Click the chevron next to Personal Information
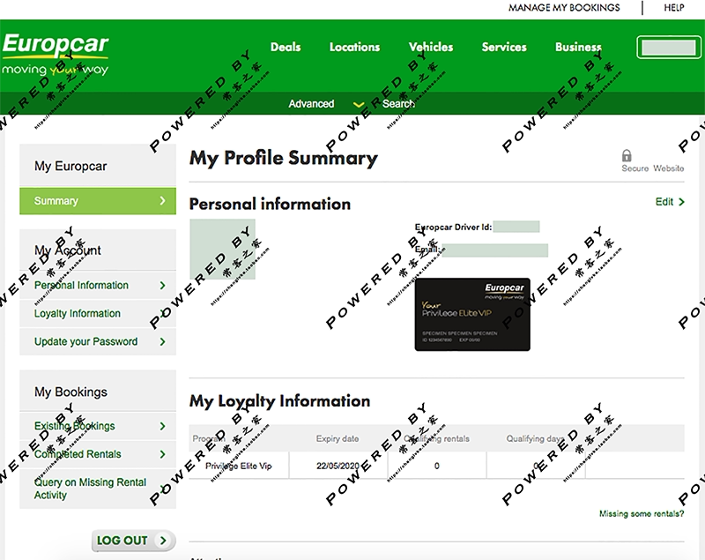705x560 pixels. [x=163, y=285]
